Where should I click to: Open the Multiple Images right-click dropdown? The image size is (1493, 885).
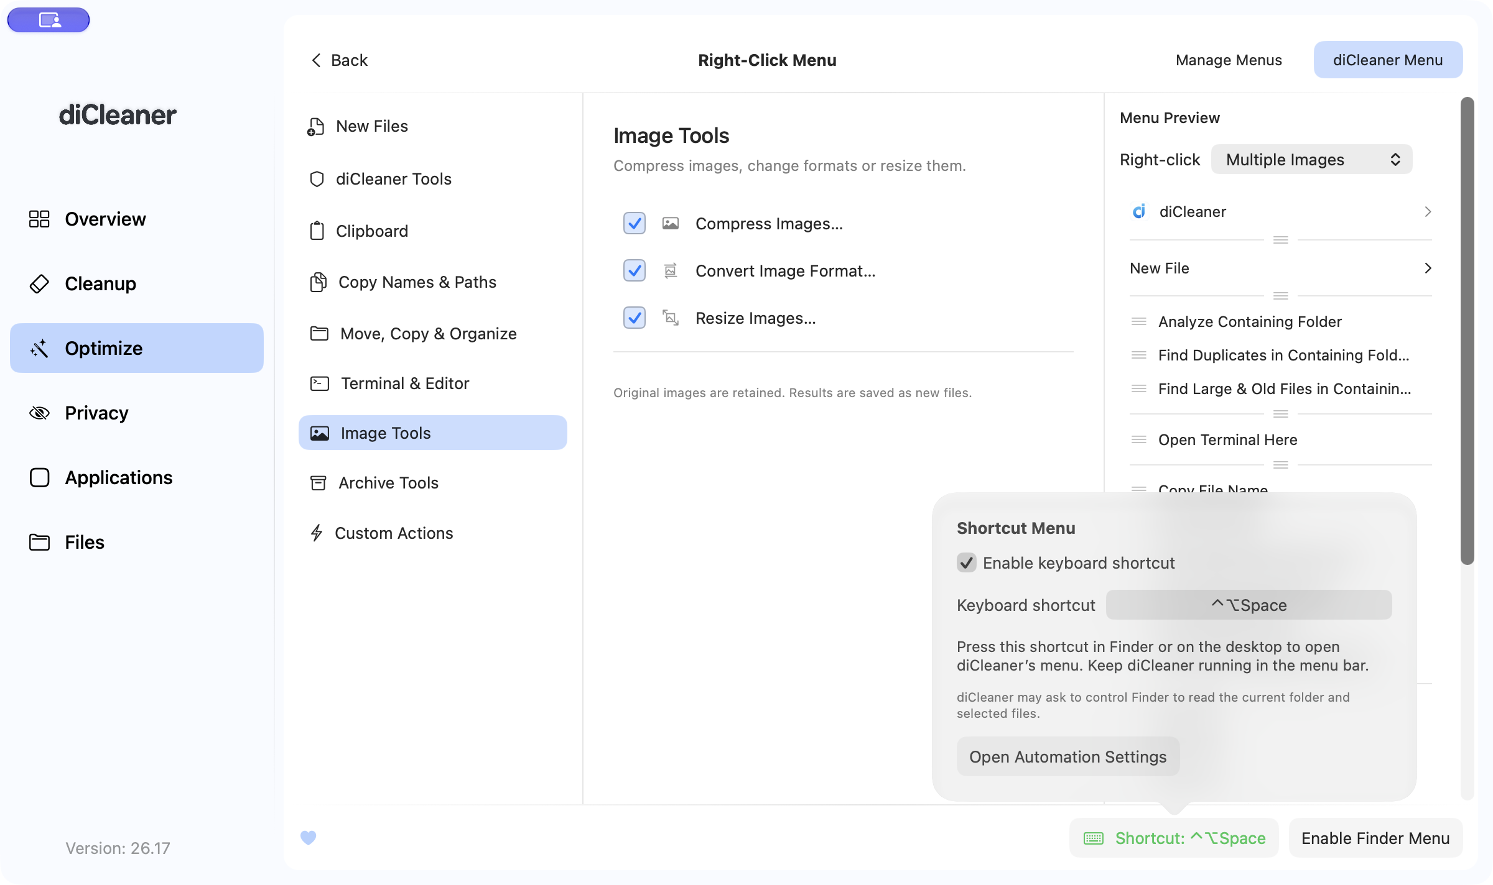click(1311, 160)
